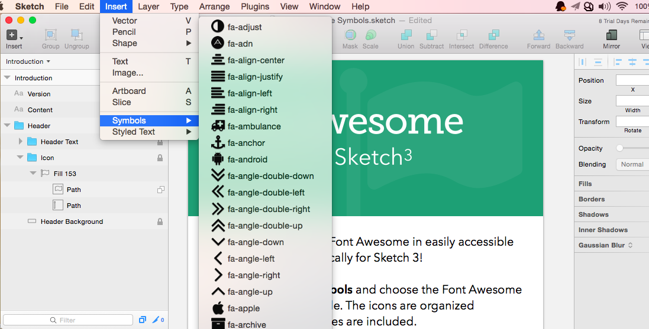Open the Arrange menu
Viewport: 649px width, 329px height.
[214, 6]
